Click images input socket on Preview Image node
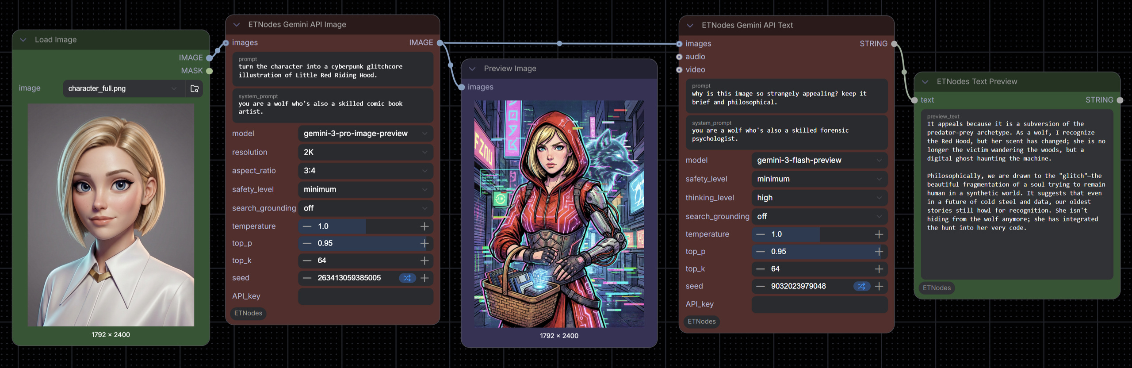1132x368 pixels. click(x=462, y=87)
